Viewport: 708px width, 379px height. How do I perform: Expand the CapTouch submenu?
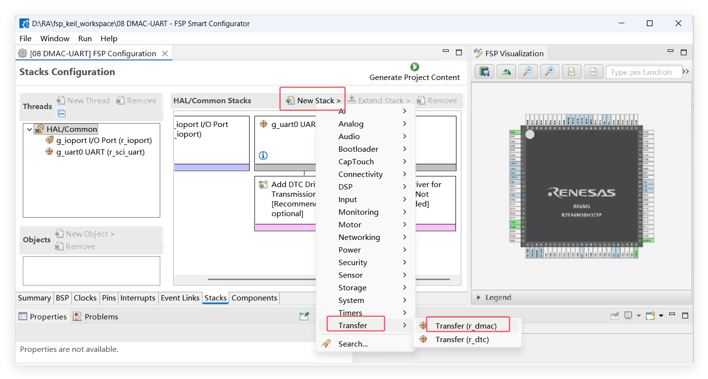365,161
